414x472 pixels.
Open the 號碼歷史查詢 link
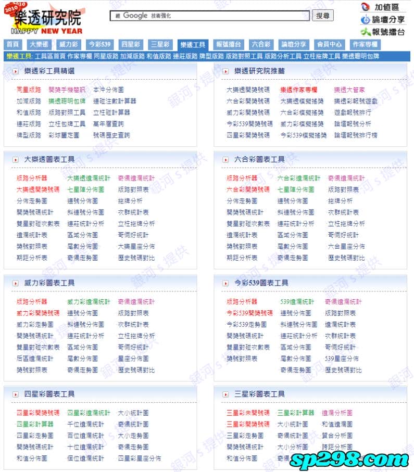111,135
